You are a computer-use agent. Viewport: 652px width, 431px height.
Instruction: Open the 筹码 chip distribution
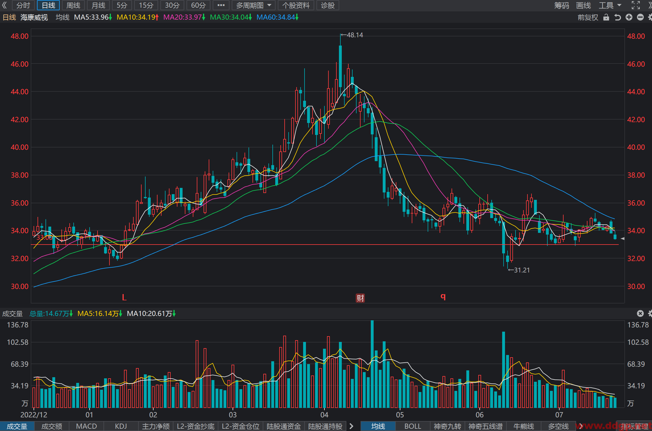pyautogui.click(x=562, y=5)
